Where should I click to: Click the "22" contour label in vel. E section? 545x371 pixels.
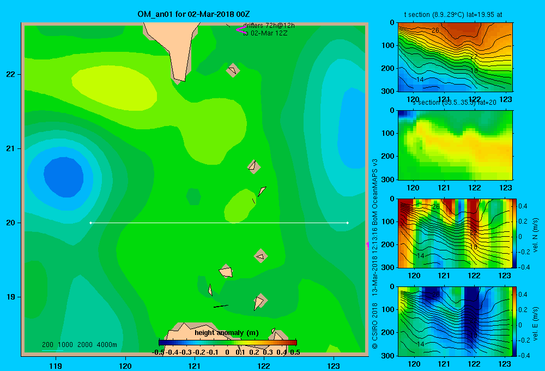pos(474,319)
